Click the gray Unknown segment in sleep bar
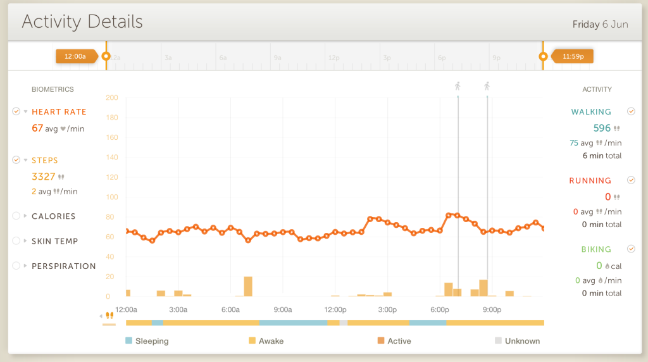The image size is (648, 362). [344, 323]
